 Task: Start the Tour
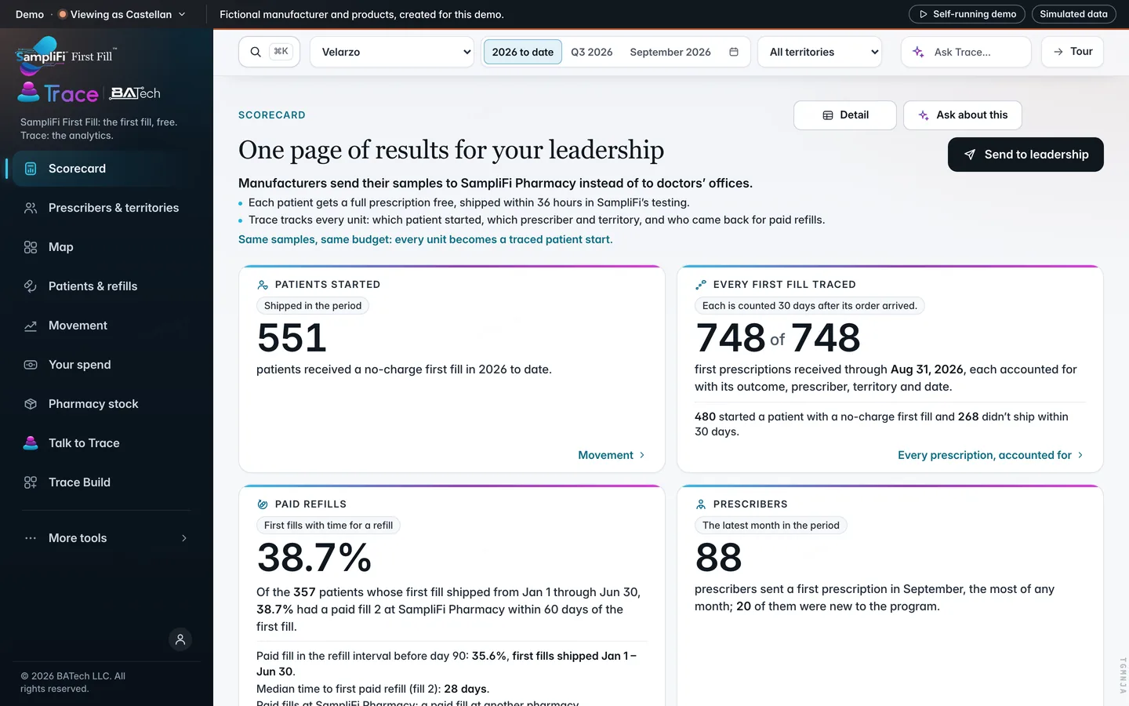(1073, 52)
